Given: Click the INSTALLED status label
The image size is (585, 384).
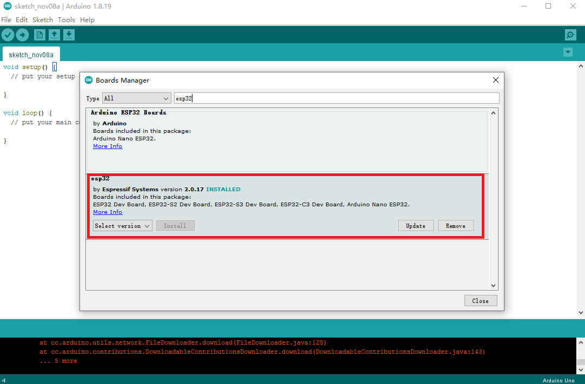Looking at the screenshot, I should pyautogui.click(x=223, y=190).
